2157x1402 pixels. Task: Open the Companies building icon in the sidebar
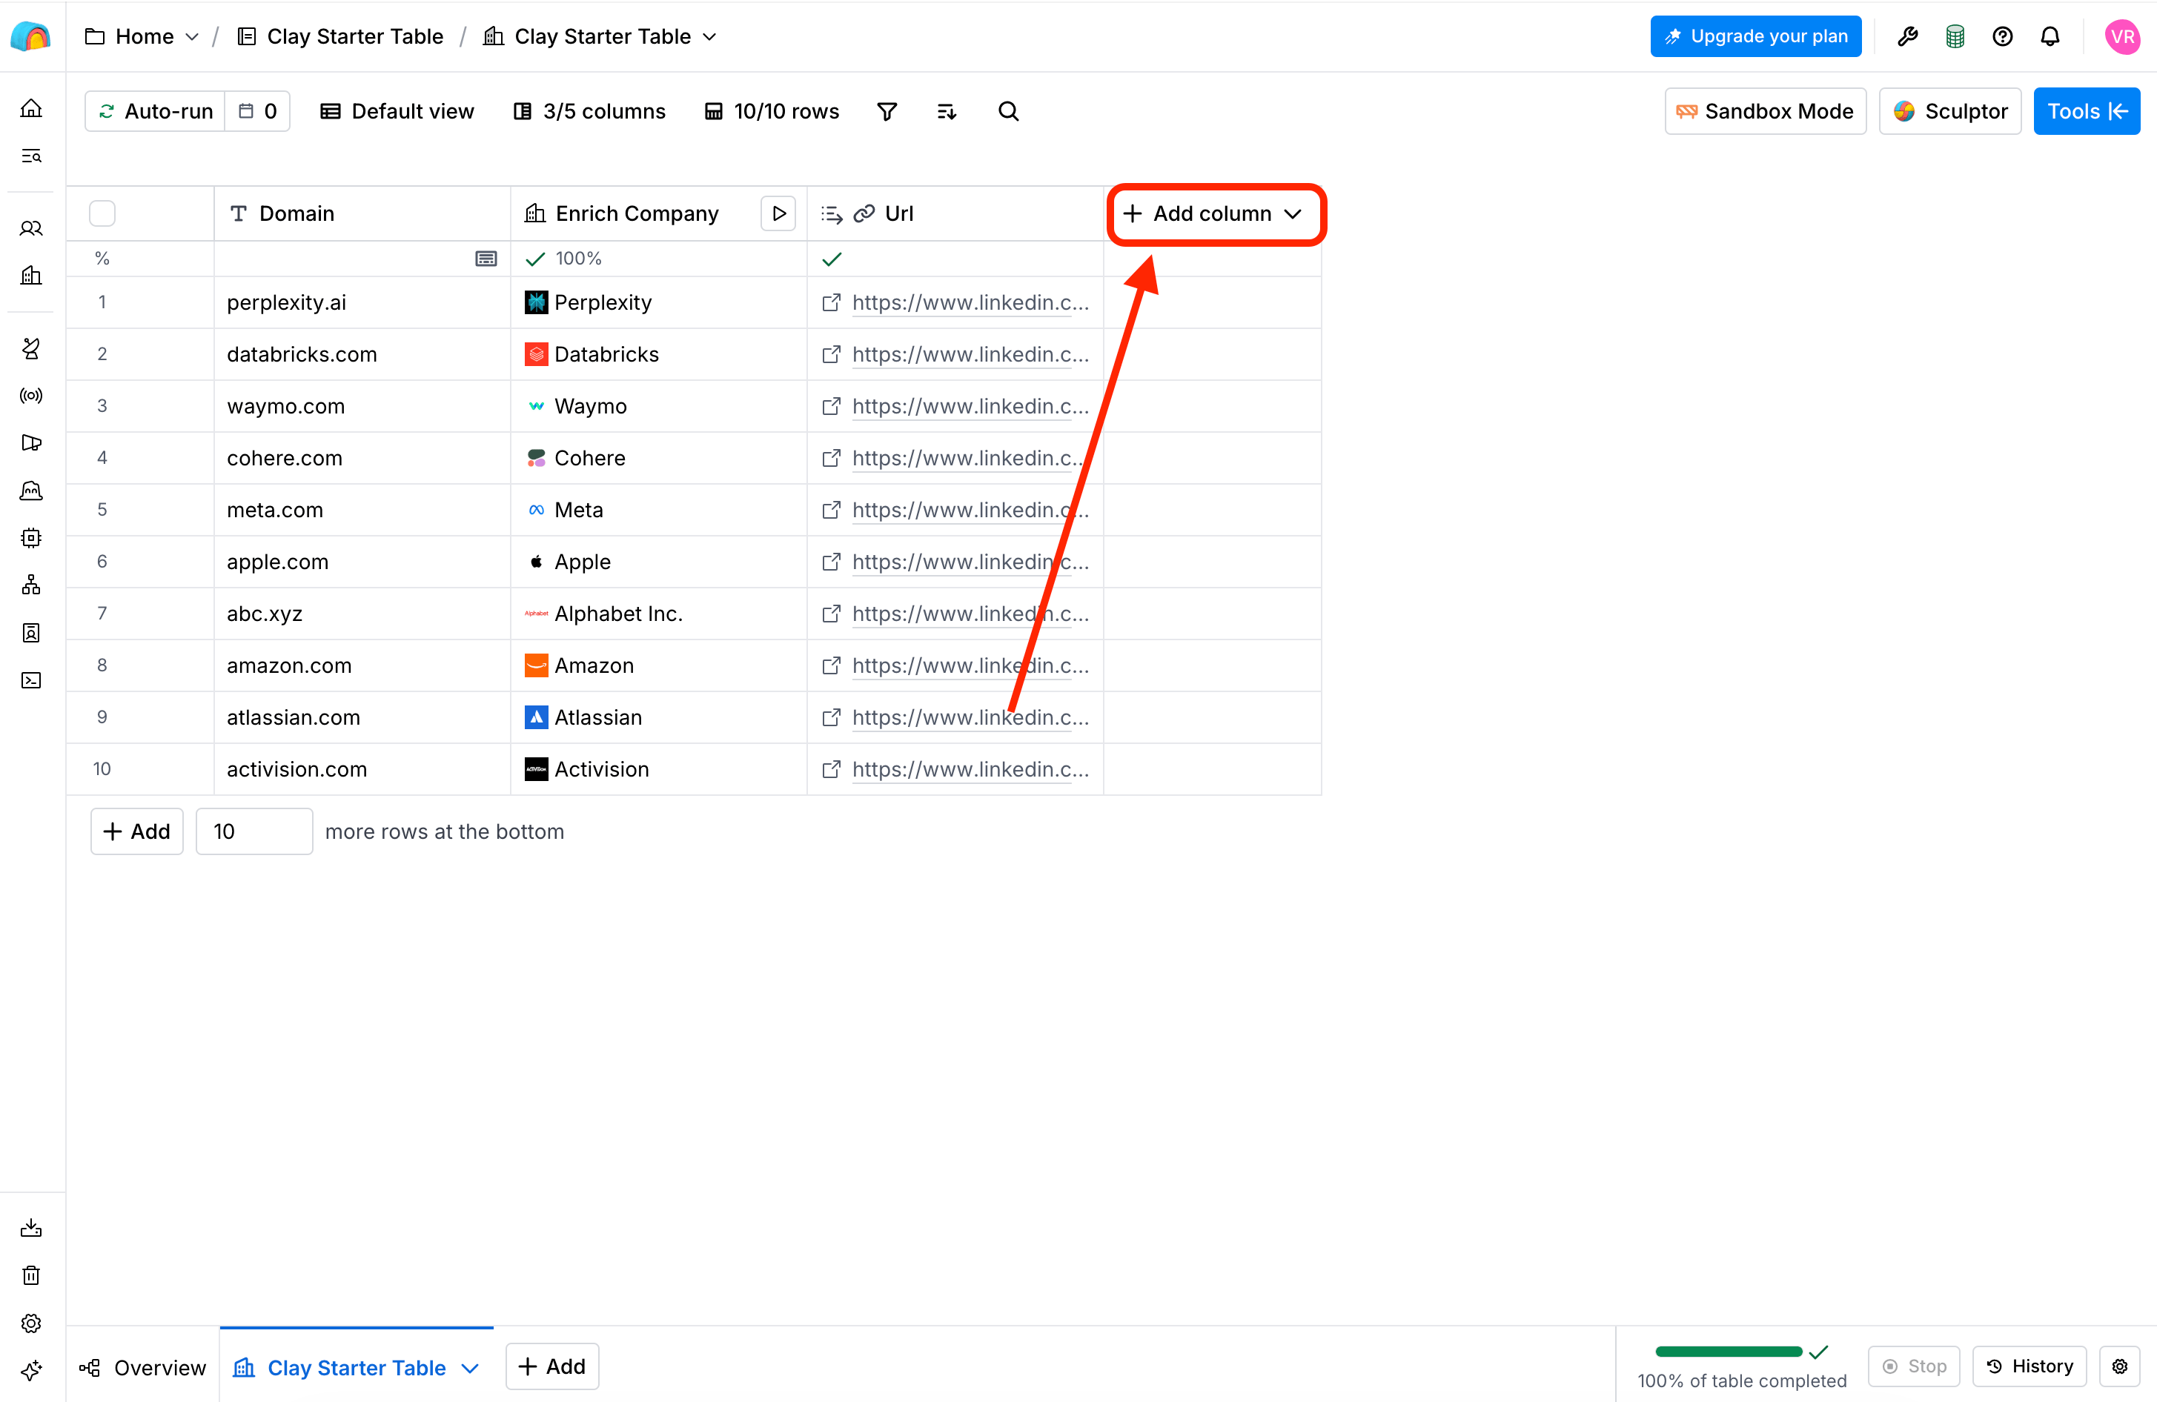click(x=31, y=276)
